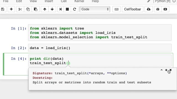Select cell via In [4] prompt
Screen dimensions: 177x99
(19, 59)
